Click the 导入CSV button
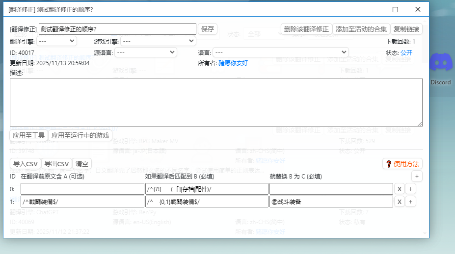This screenshot has height=254, width=455. click(x=26, y=164)
